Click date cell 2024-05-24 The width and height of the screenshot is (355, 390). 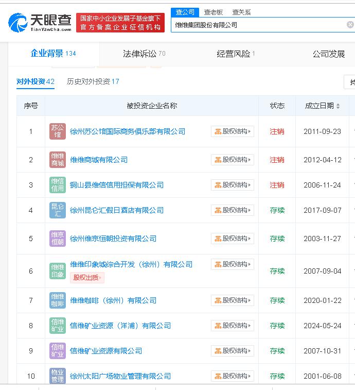(322, 326)
